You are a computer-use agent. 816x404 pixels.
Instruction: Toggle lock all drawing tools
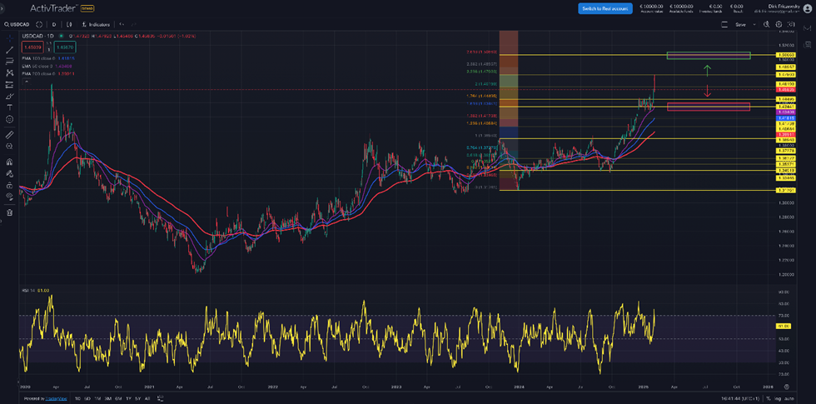[x=9, y=185]
